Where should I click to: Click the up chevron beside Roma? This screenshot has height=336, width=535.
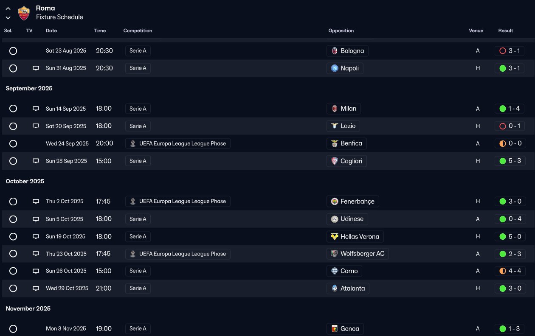click(x=8, y=8)
